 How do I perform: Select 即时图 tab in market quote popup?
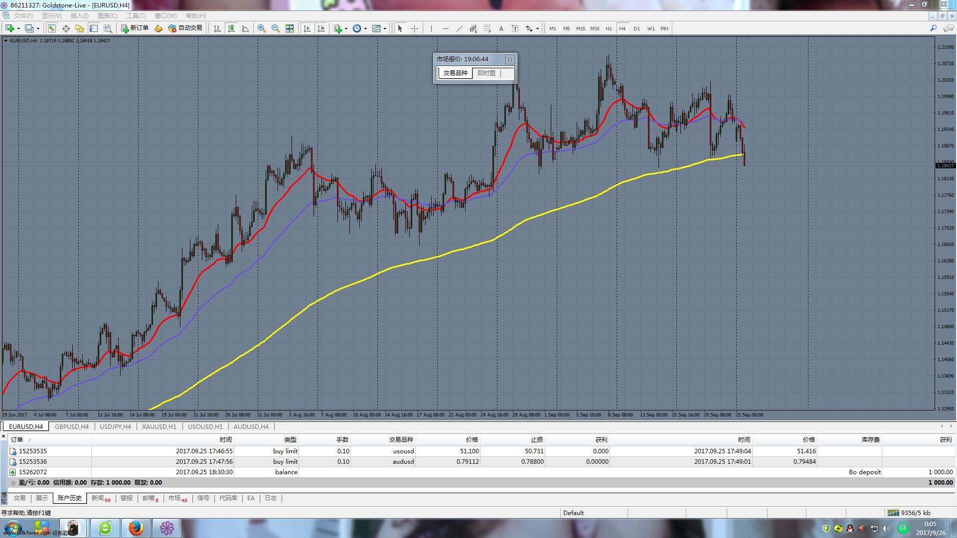(x=486, y=73)
